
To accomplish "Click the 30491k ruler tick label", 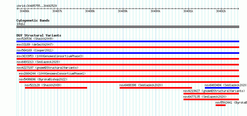I will (188, 11).
